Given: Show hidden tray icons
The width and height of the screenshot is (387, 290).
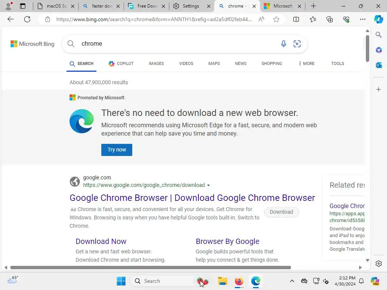Looking at the screenshot, I should coord(292,281).
